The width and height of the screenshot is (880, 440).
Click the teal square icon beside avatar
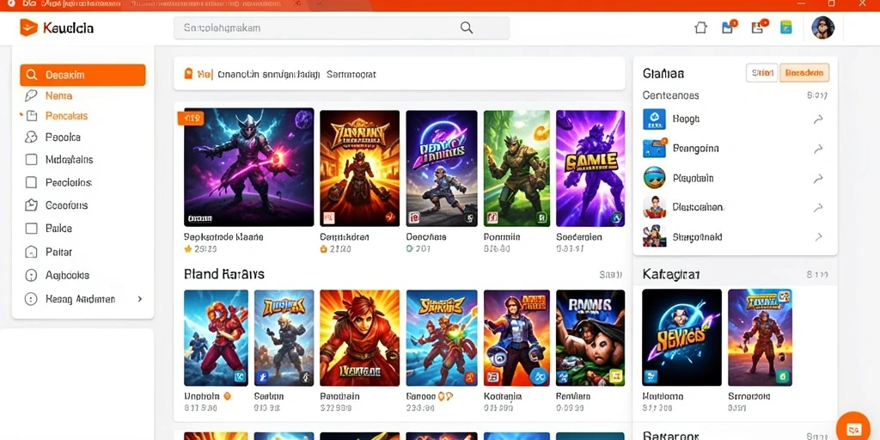pos(786,27)
